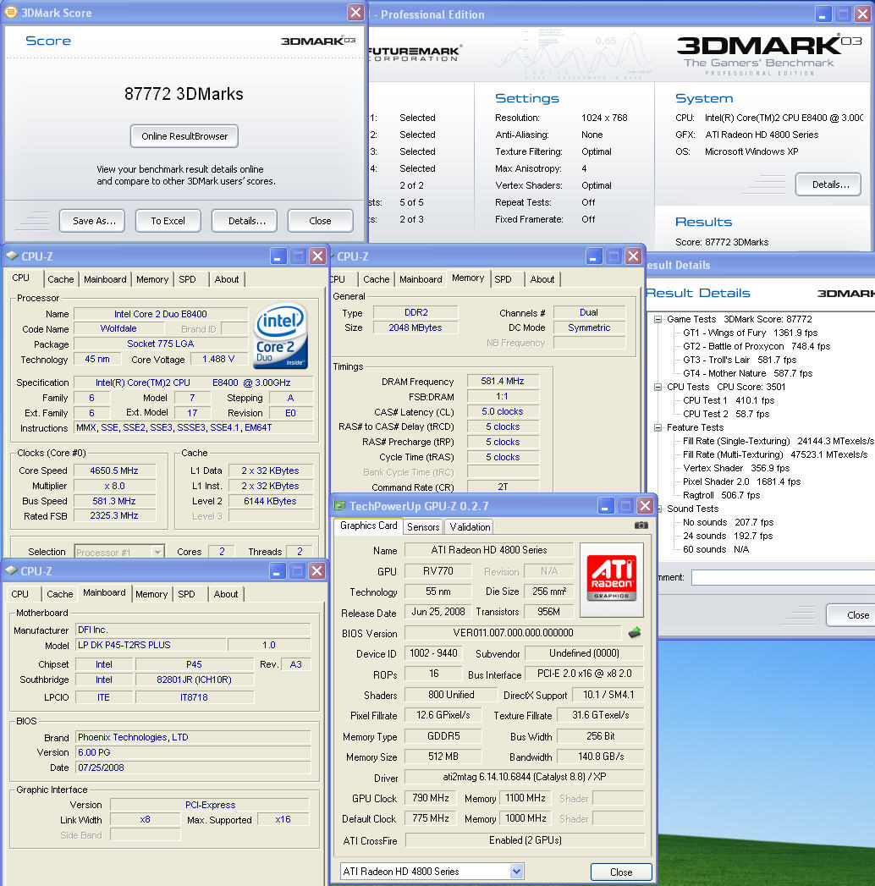Export the score with To Excel
The height and width of the screenshot is (886, 875).
point(168,221)
